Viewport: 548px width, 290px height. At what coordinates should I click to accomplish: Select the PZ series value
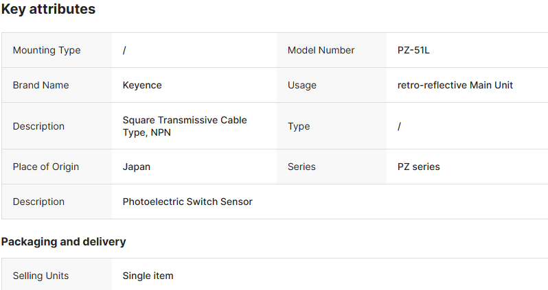click(x=418, y=167)
